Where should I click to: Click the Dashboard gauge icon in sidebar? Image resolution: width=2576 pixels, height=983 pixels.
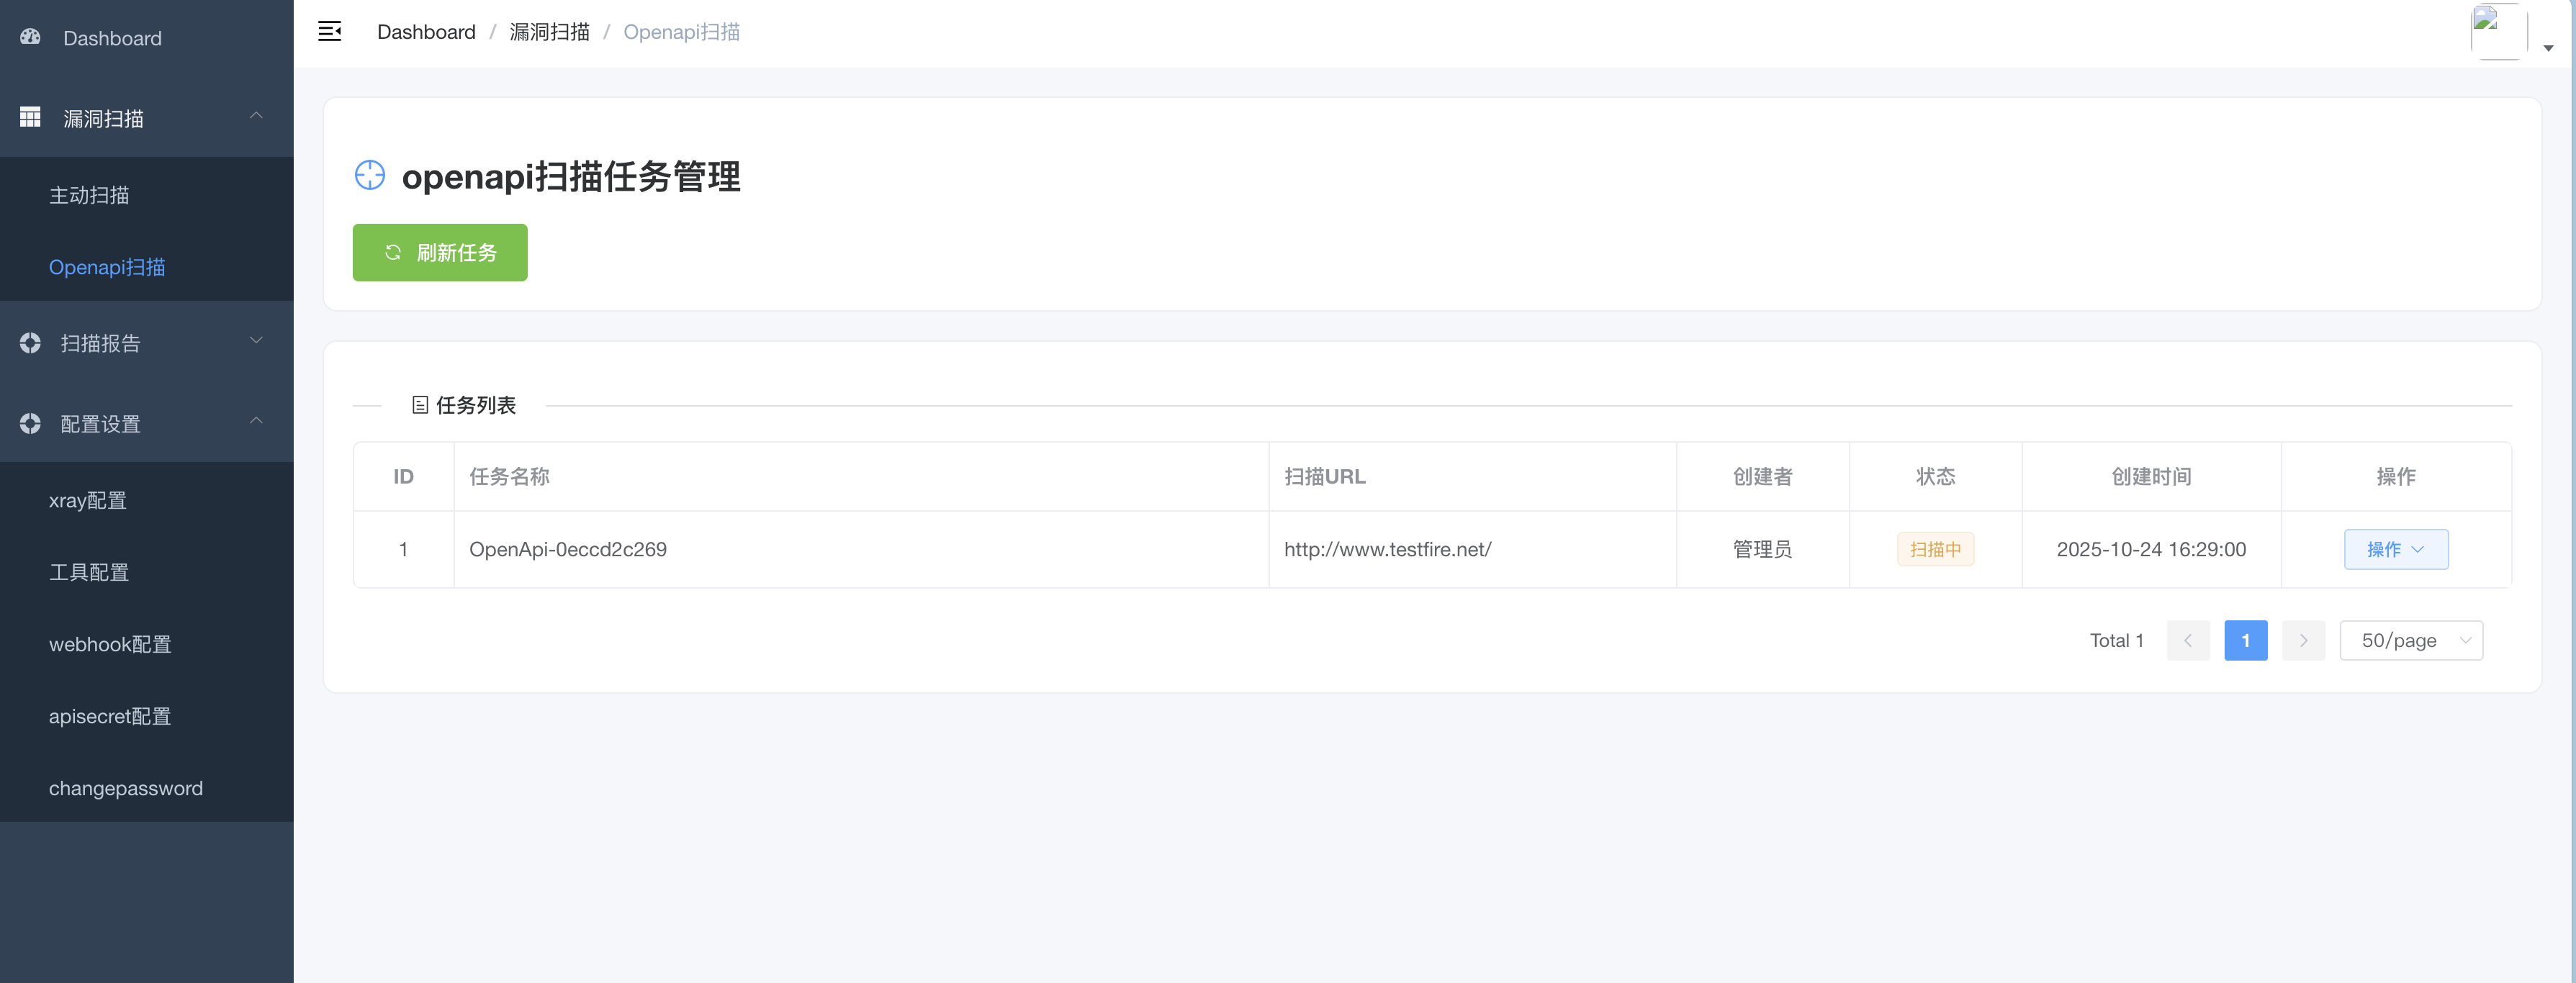pos(31,37)
